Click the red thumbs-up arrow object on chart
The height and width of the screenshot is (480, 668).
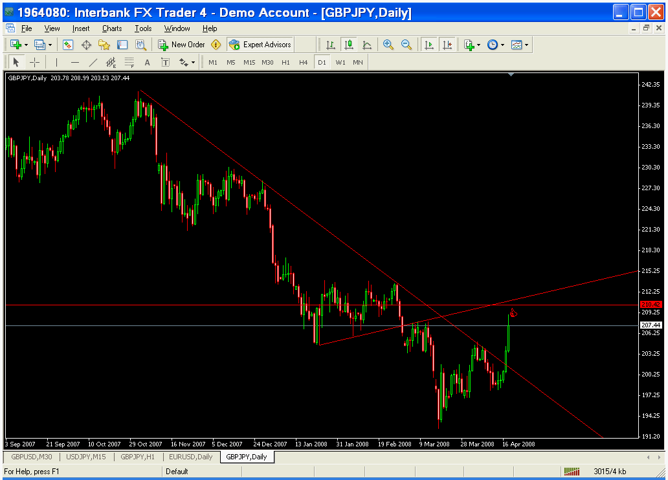click(513, 314)
